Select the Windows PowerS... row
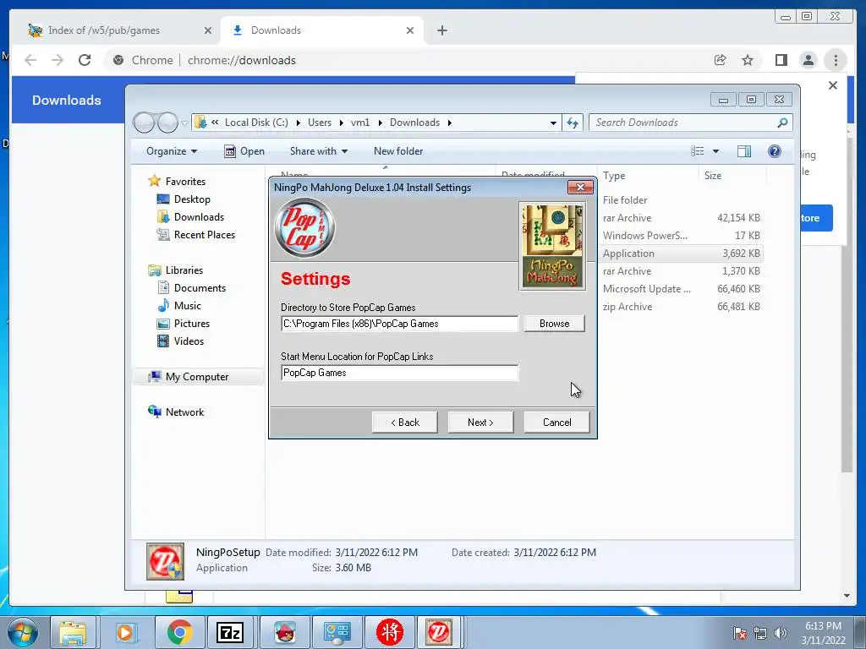 681,236
